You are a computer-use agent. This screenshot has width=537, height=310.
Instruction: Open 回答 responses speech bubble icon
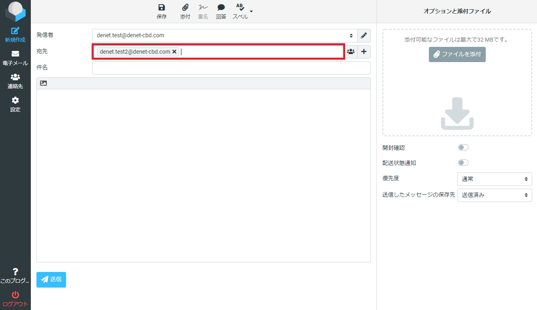(221, 12)
